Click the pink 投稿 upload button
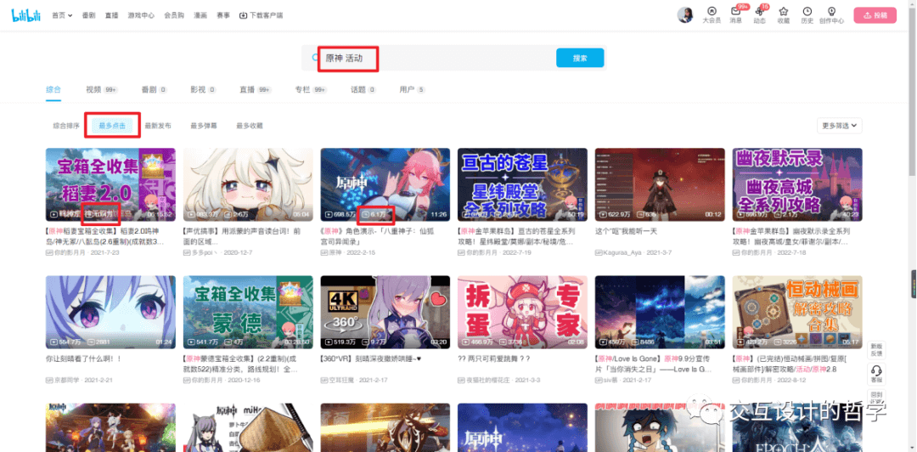This screenshot has height=452, width=917. pos(875,15)
